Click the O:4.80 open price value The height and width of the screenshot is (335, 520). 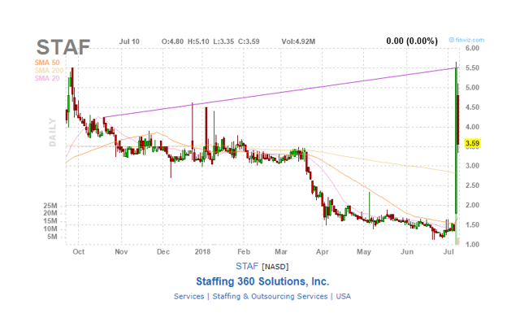[x=172, y=41]
